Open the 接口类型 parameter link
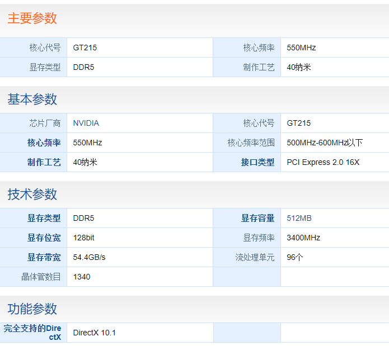The height and width of the screenshot is (346, 389). pos(257,162)
